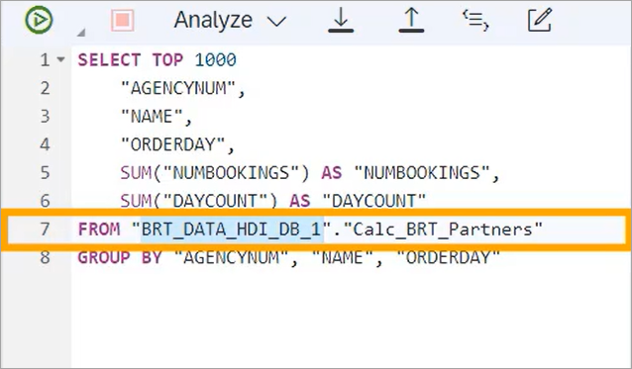The height and width of the screenshot is (369, 632).
Task: Click the upload arrow icon
Action: tap(411, 20)
